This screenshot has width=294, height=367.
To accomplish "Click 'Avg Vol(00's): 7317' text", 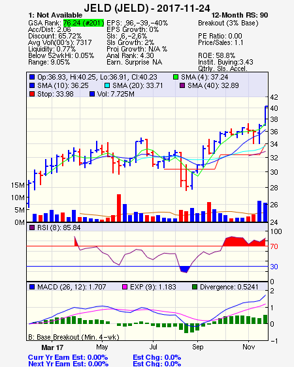I will pos(60,42).
